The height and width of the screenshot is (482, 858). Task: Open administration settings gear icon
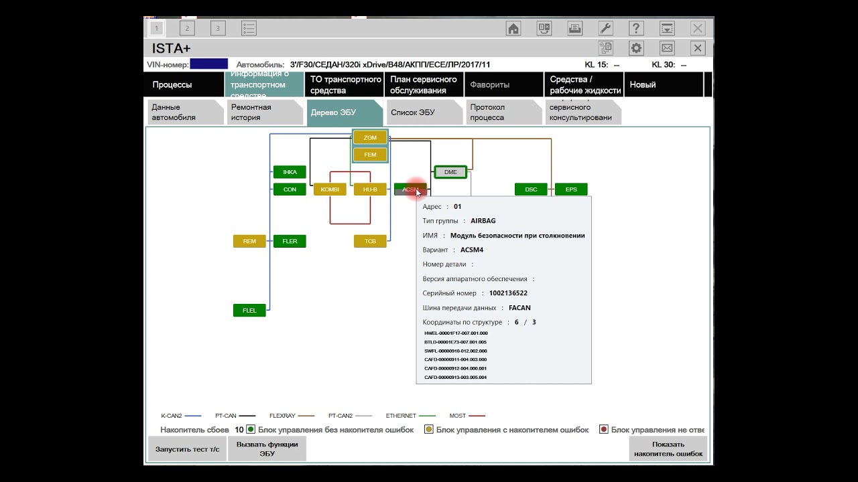pyautogui.click(x=636, y=48)
